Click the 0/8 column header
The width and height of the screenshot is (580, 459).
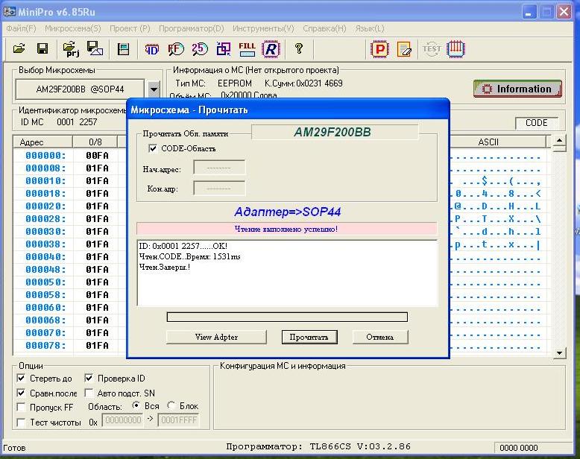tap(95, 142)
